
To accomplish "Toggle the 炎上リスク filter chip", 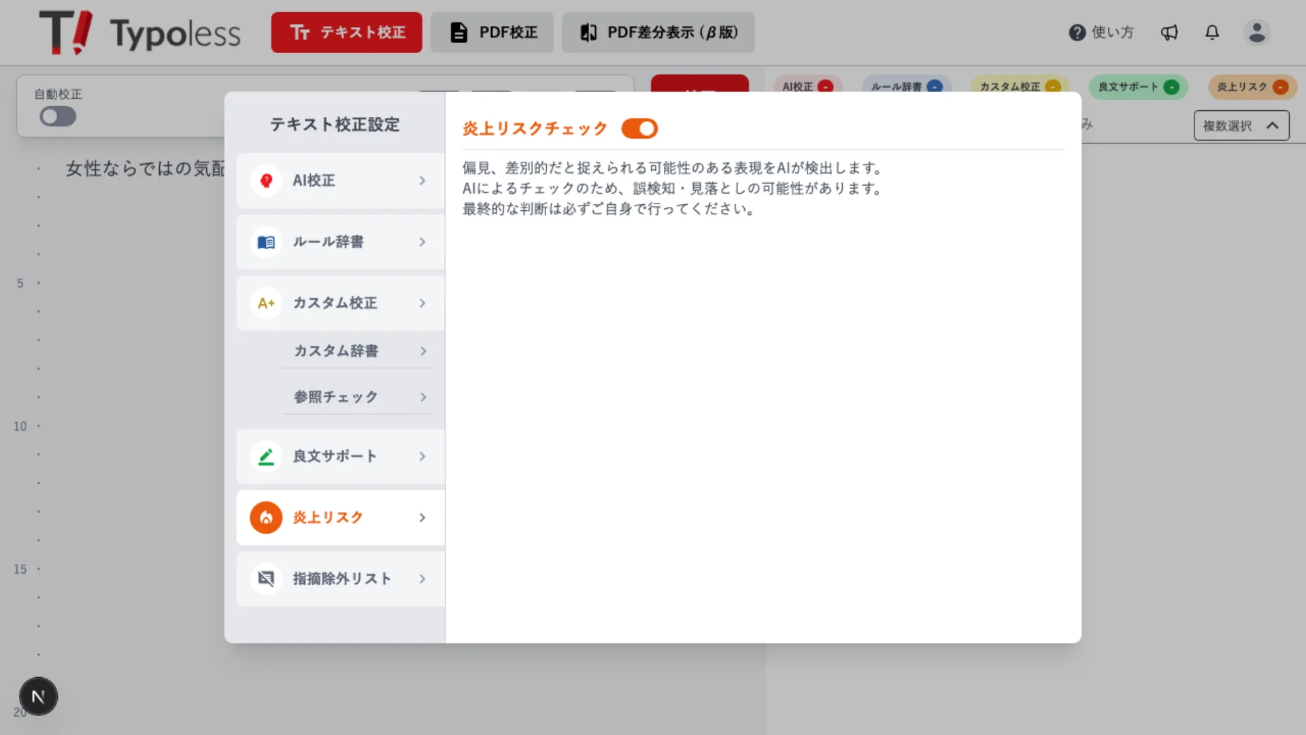I will [x=1252, y=86].
